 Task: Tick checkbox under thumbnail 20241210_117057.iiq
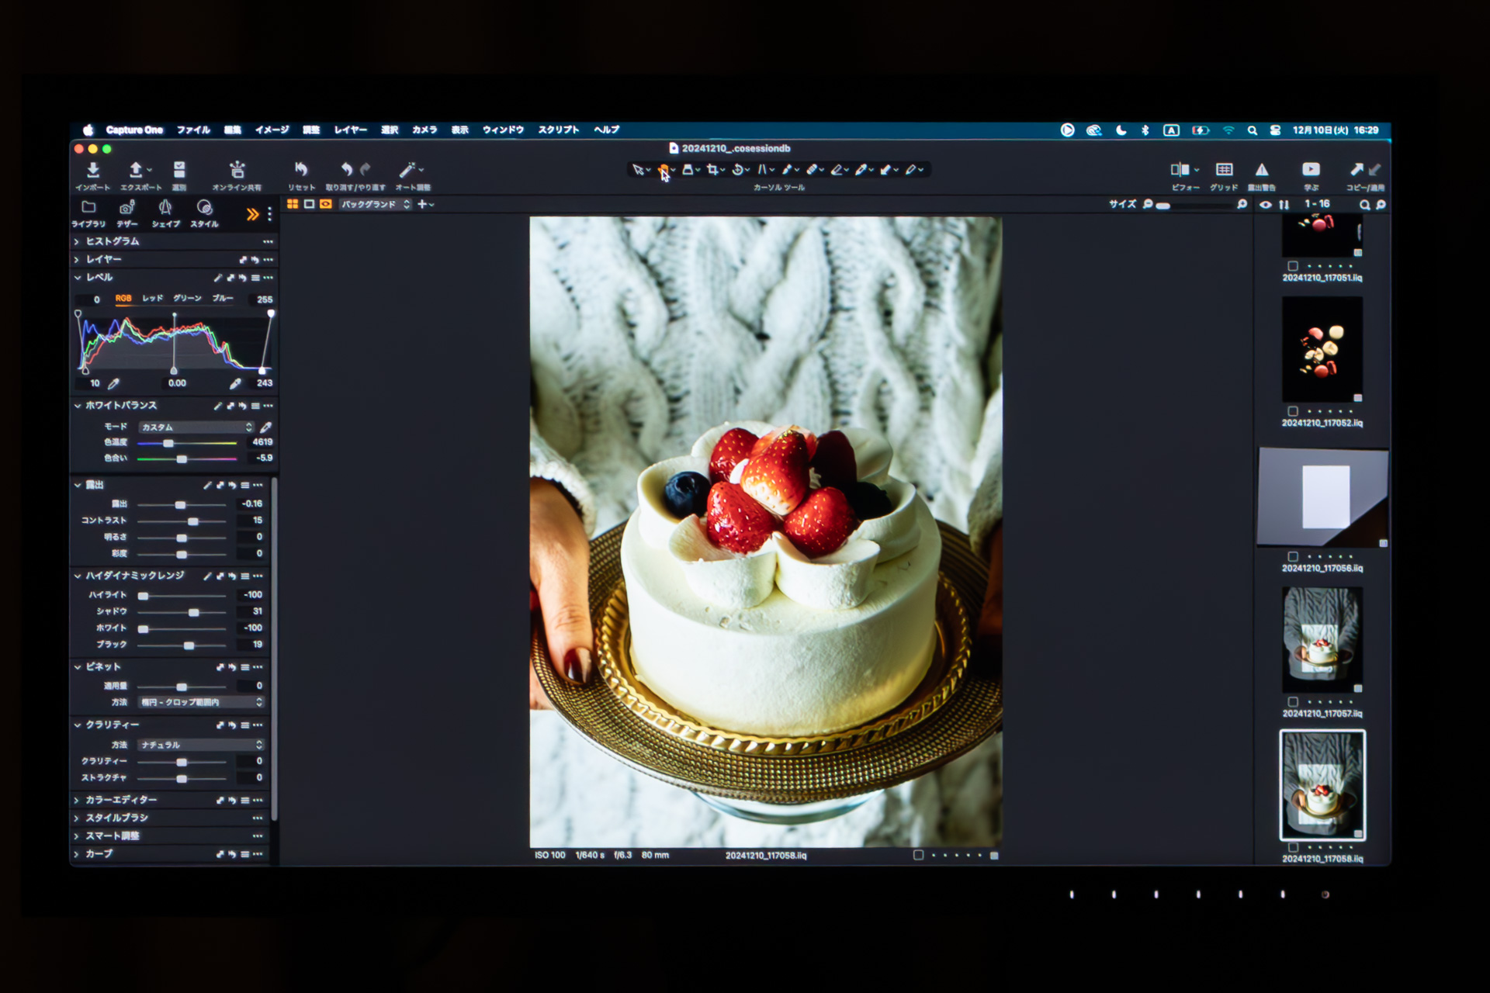coord(1293,702)
